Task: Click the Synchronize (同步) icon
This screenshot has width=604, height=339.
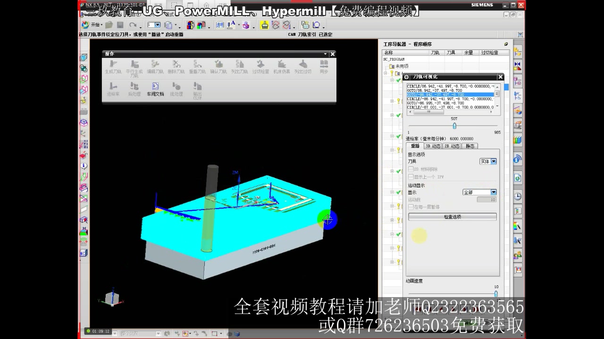Action: pyautogui.click(x=324, y=64)
